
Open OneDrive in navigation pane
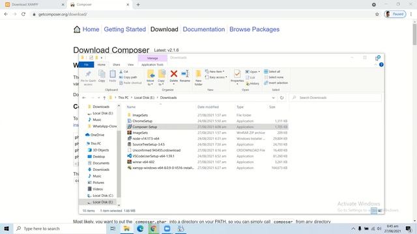94,135
